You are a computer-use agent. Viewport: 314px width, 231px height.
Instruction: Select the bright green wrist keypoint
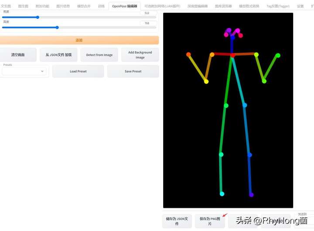pyautogui.click(x=278, y=55)
